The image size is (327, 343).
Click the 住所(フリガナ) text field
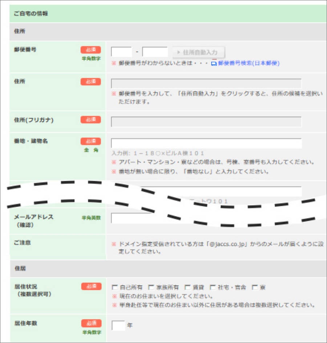(x=206, y=122)
